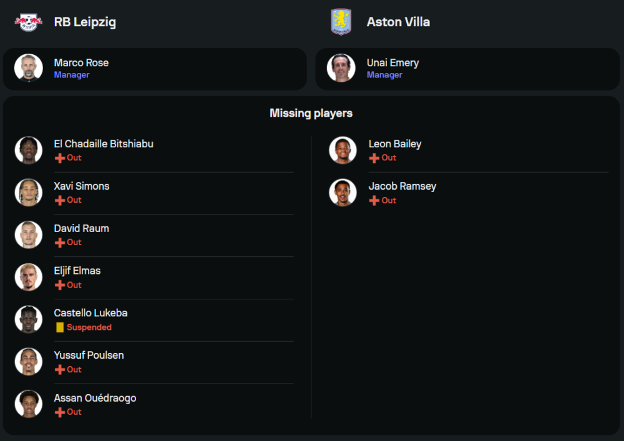Click the Missing players section heading
Screen dimensions: 624x441
click(311, 114)
